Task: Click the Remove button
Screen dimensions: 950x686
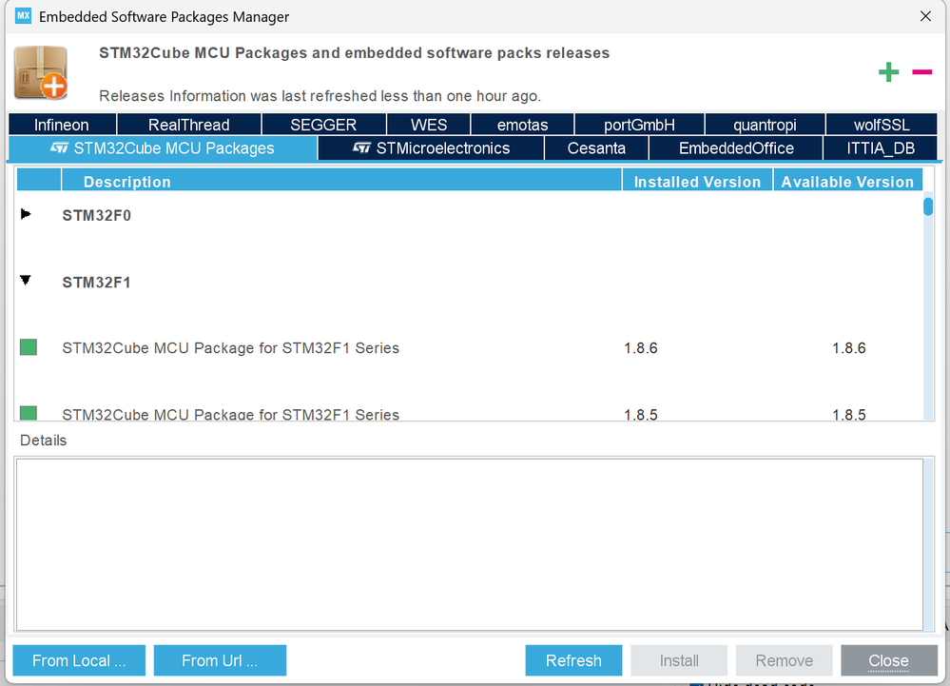Action: pyautogui.click(x=784, y=660)
